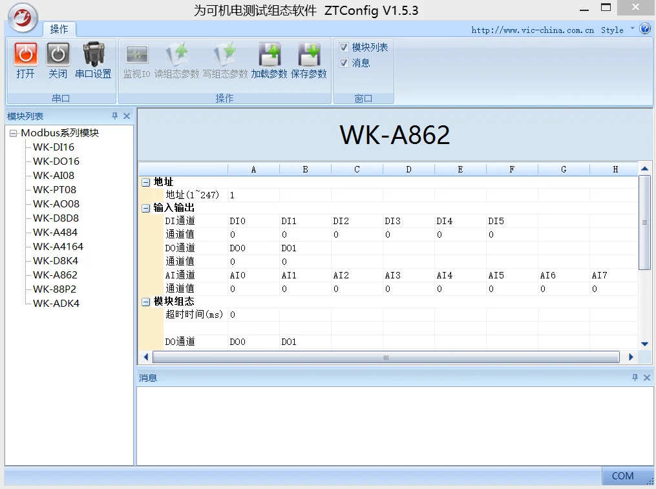
Task: Toggle the 消息 checkbox
Action: (344, 63)
